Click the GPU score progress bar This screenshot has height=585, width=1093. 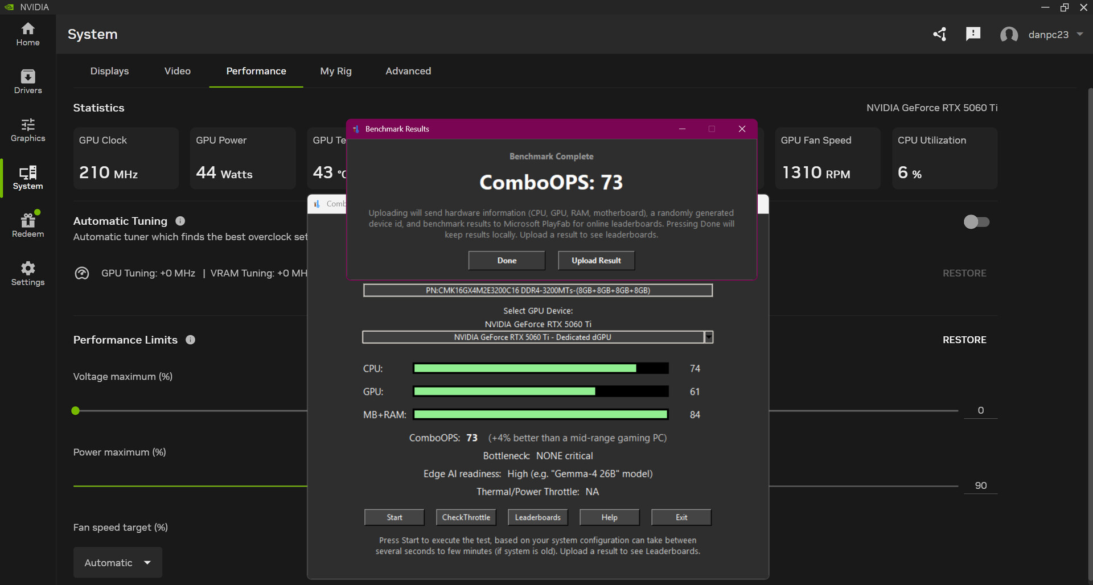tap(541, 392)
